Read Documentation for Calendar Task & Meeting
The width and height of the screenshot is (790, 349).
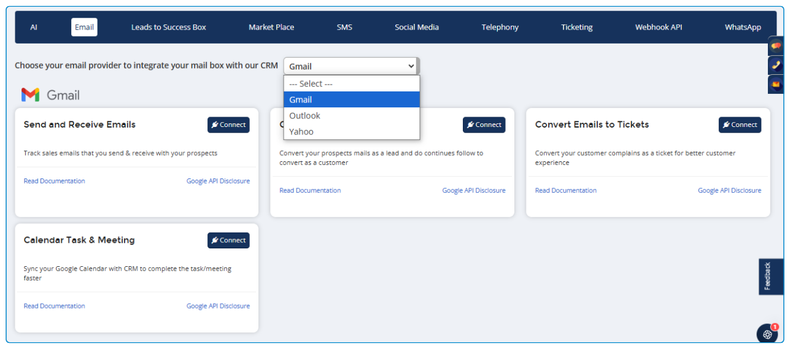click(55, 305)
